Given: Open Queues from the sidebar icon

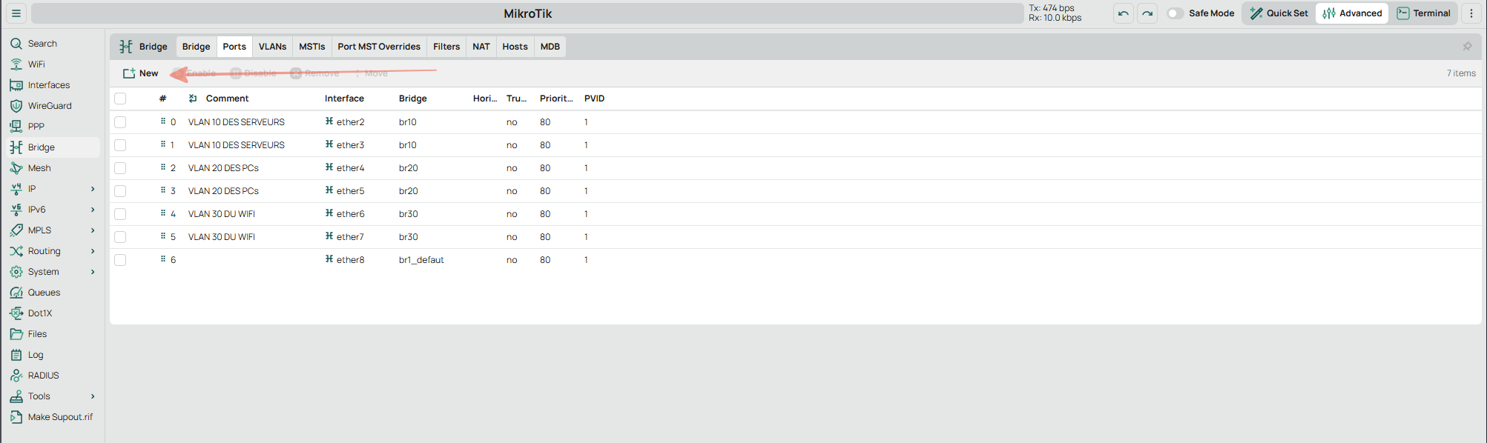Looking at the screenshot, I should (x=16, y=293).
